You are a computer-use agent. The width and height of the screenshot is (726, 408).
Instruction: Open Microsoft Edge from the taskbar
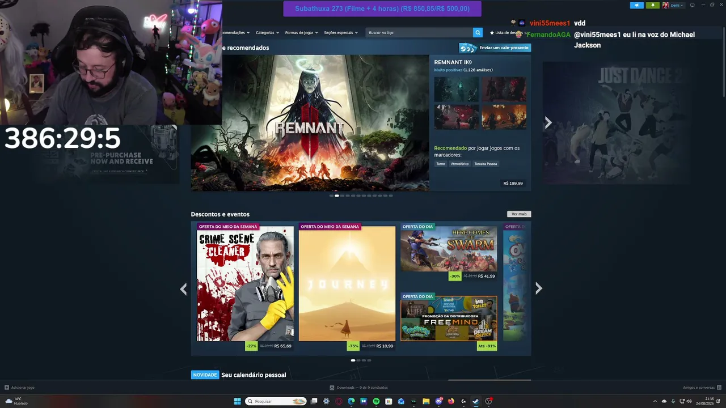pyautogui.click(x=351, y=401)
